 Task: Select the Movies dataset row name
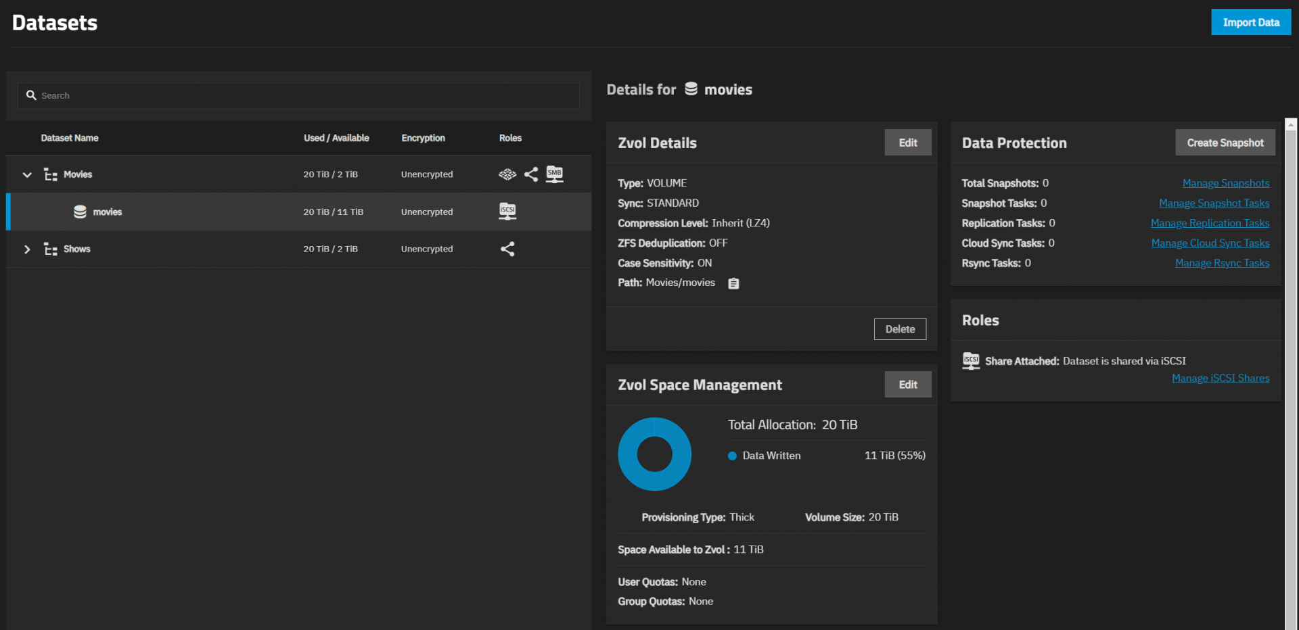[x=78, y=174]
